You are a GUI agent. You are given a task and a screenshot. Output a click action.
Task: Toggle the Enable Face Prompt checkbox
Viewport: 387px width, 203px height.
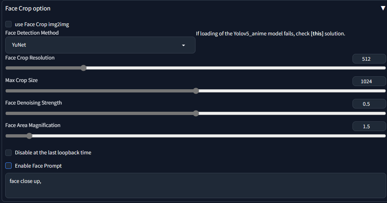[x=8, y=166]
